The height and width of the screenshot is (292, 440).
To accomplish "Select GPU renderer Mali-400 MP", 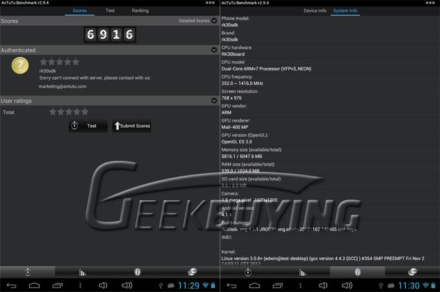I will [x=235, y=127].
